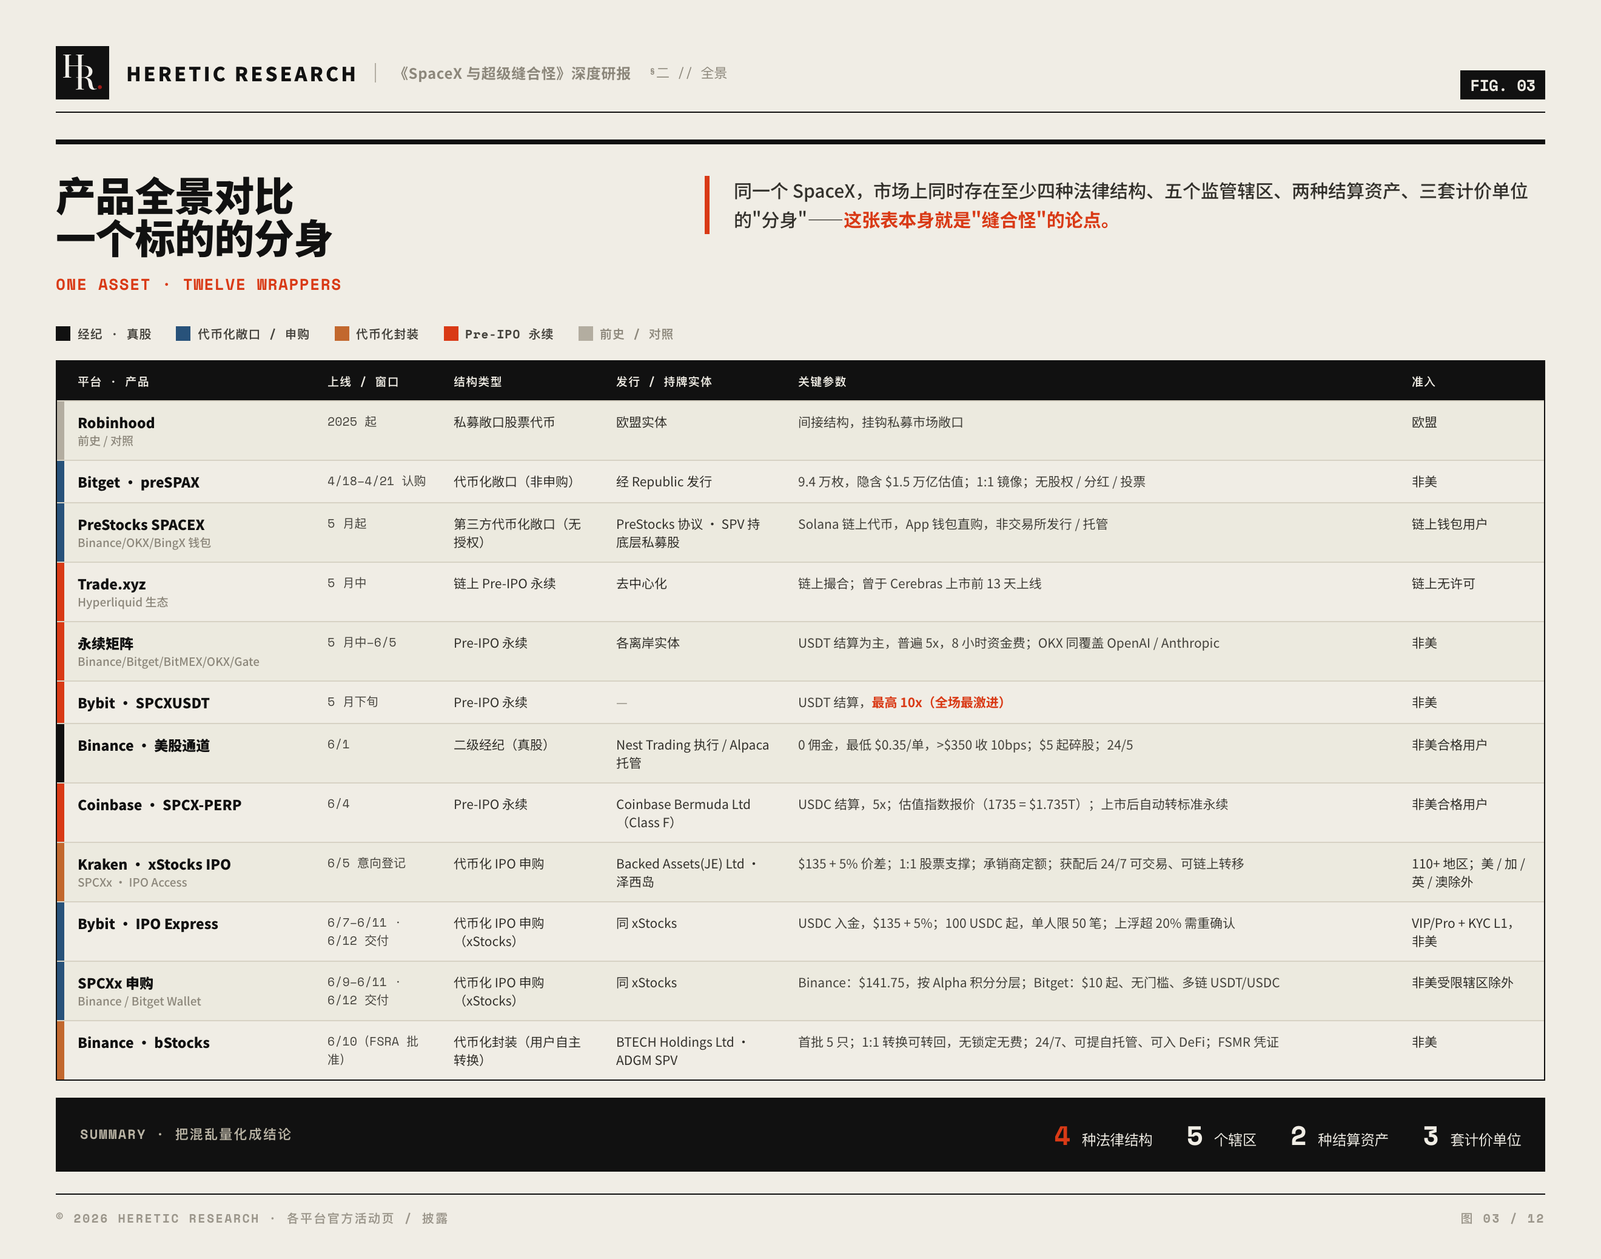Click the ONE ASSET · TWELVE WRAPPERS tagline
1601x1259 pixels.
[x=198, y=284]
